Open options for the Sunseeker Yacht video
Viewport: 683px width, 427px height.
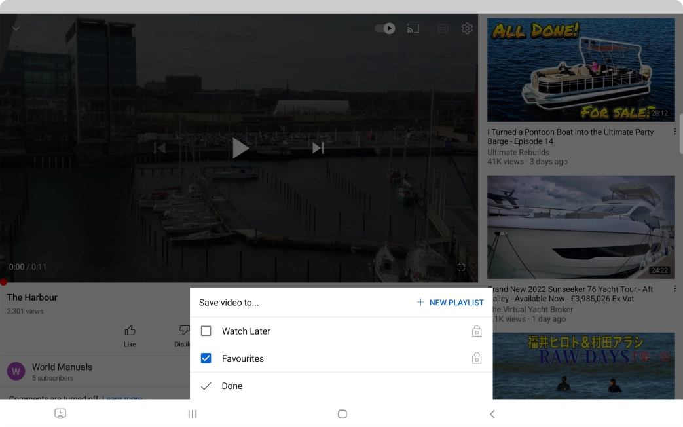click(x=674, y=289)
